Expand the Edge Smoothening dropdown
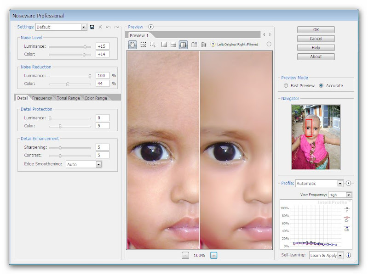Viewport: 368px width, 274px height. click(x=98, y=164)
